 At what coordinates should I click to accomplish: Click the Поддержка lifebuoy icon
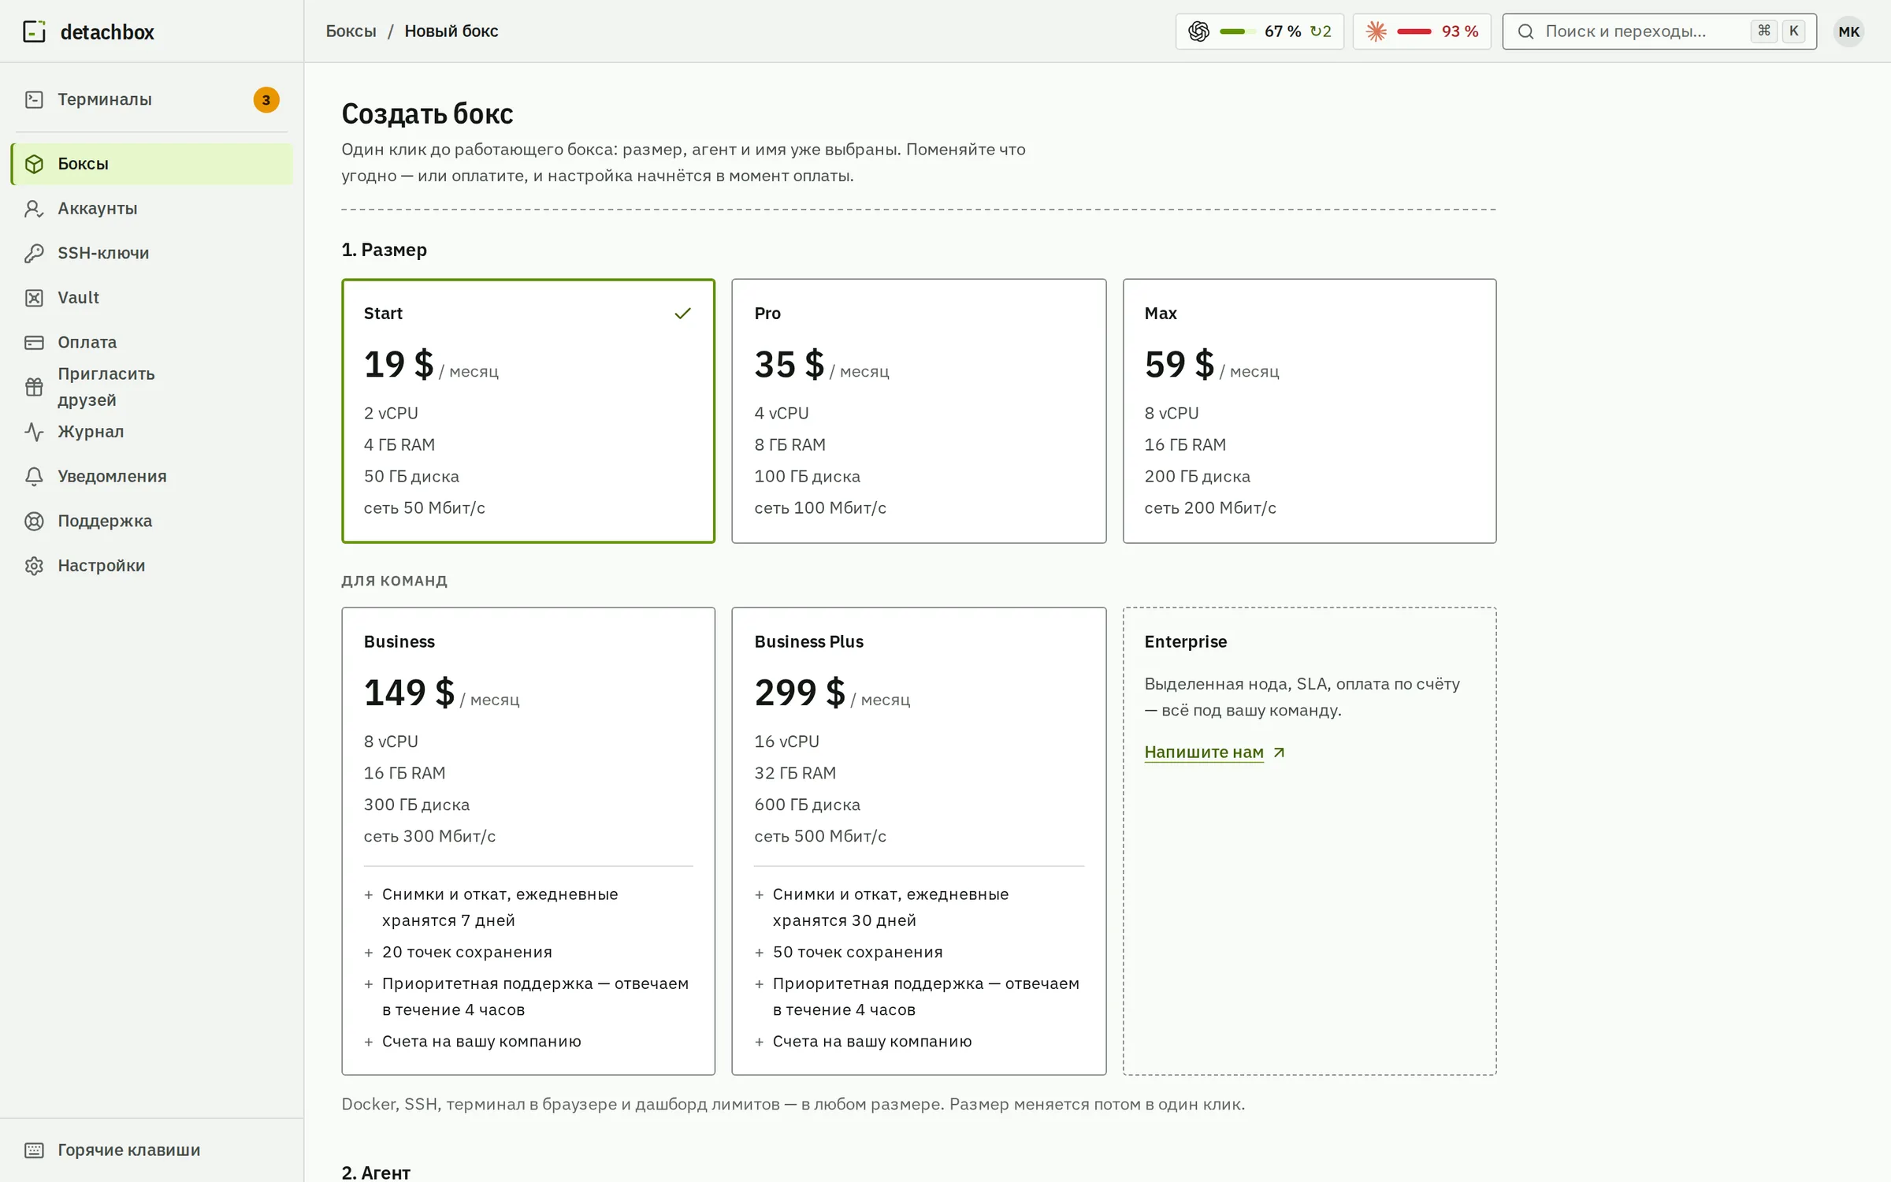point(34,521)
